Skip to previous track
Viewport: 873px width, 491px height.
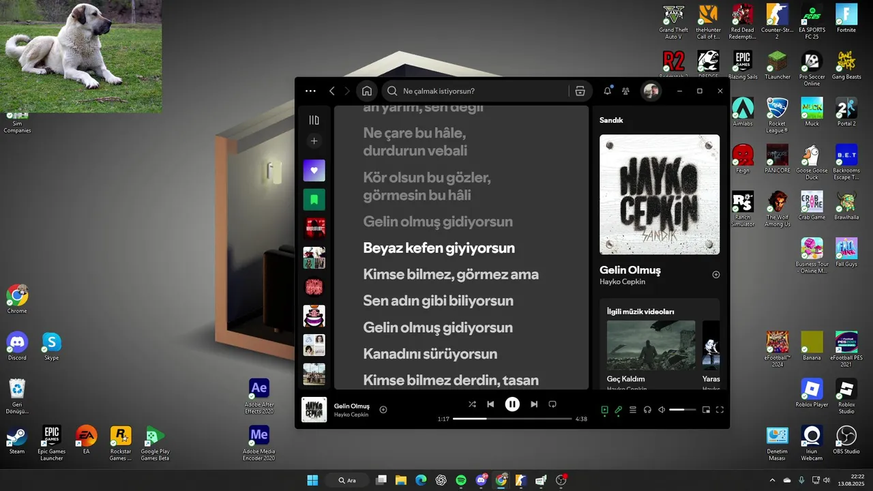tap(490, 404)
